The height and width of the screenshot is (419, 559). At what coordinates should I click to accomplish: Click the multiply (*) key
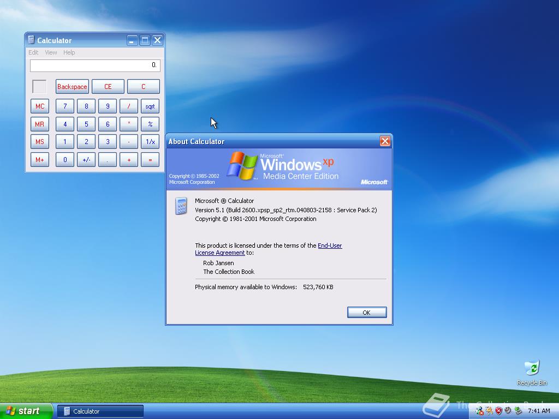coord(129,124)
